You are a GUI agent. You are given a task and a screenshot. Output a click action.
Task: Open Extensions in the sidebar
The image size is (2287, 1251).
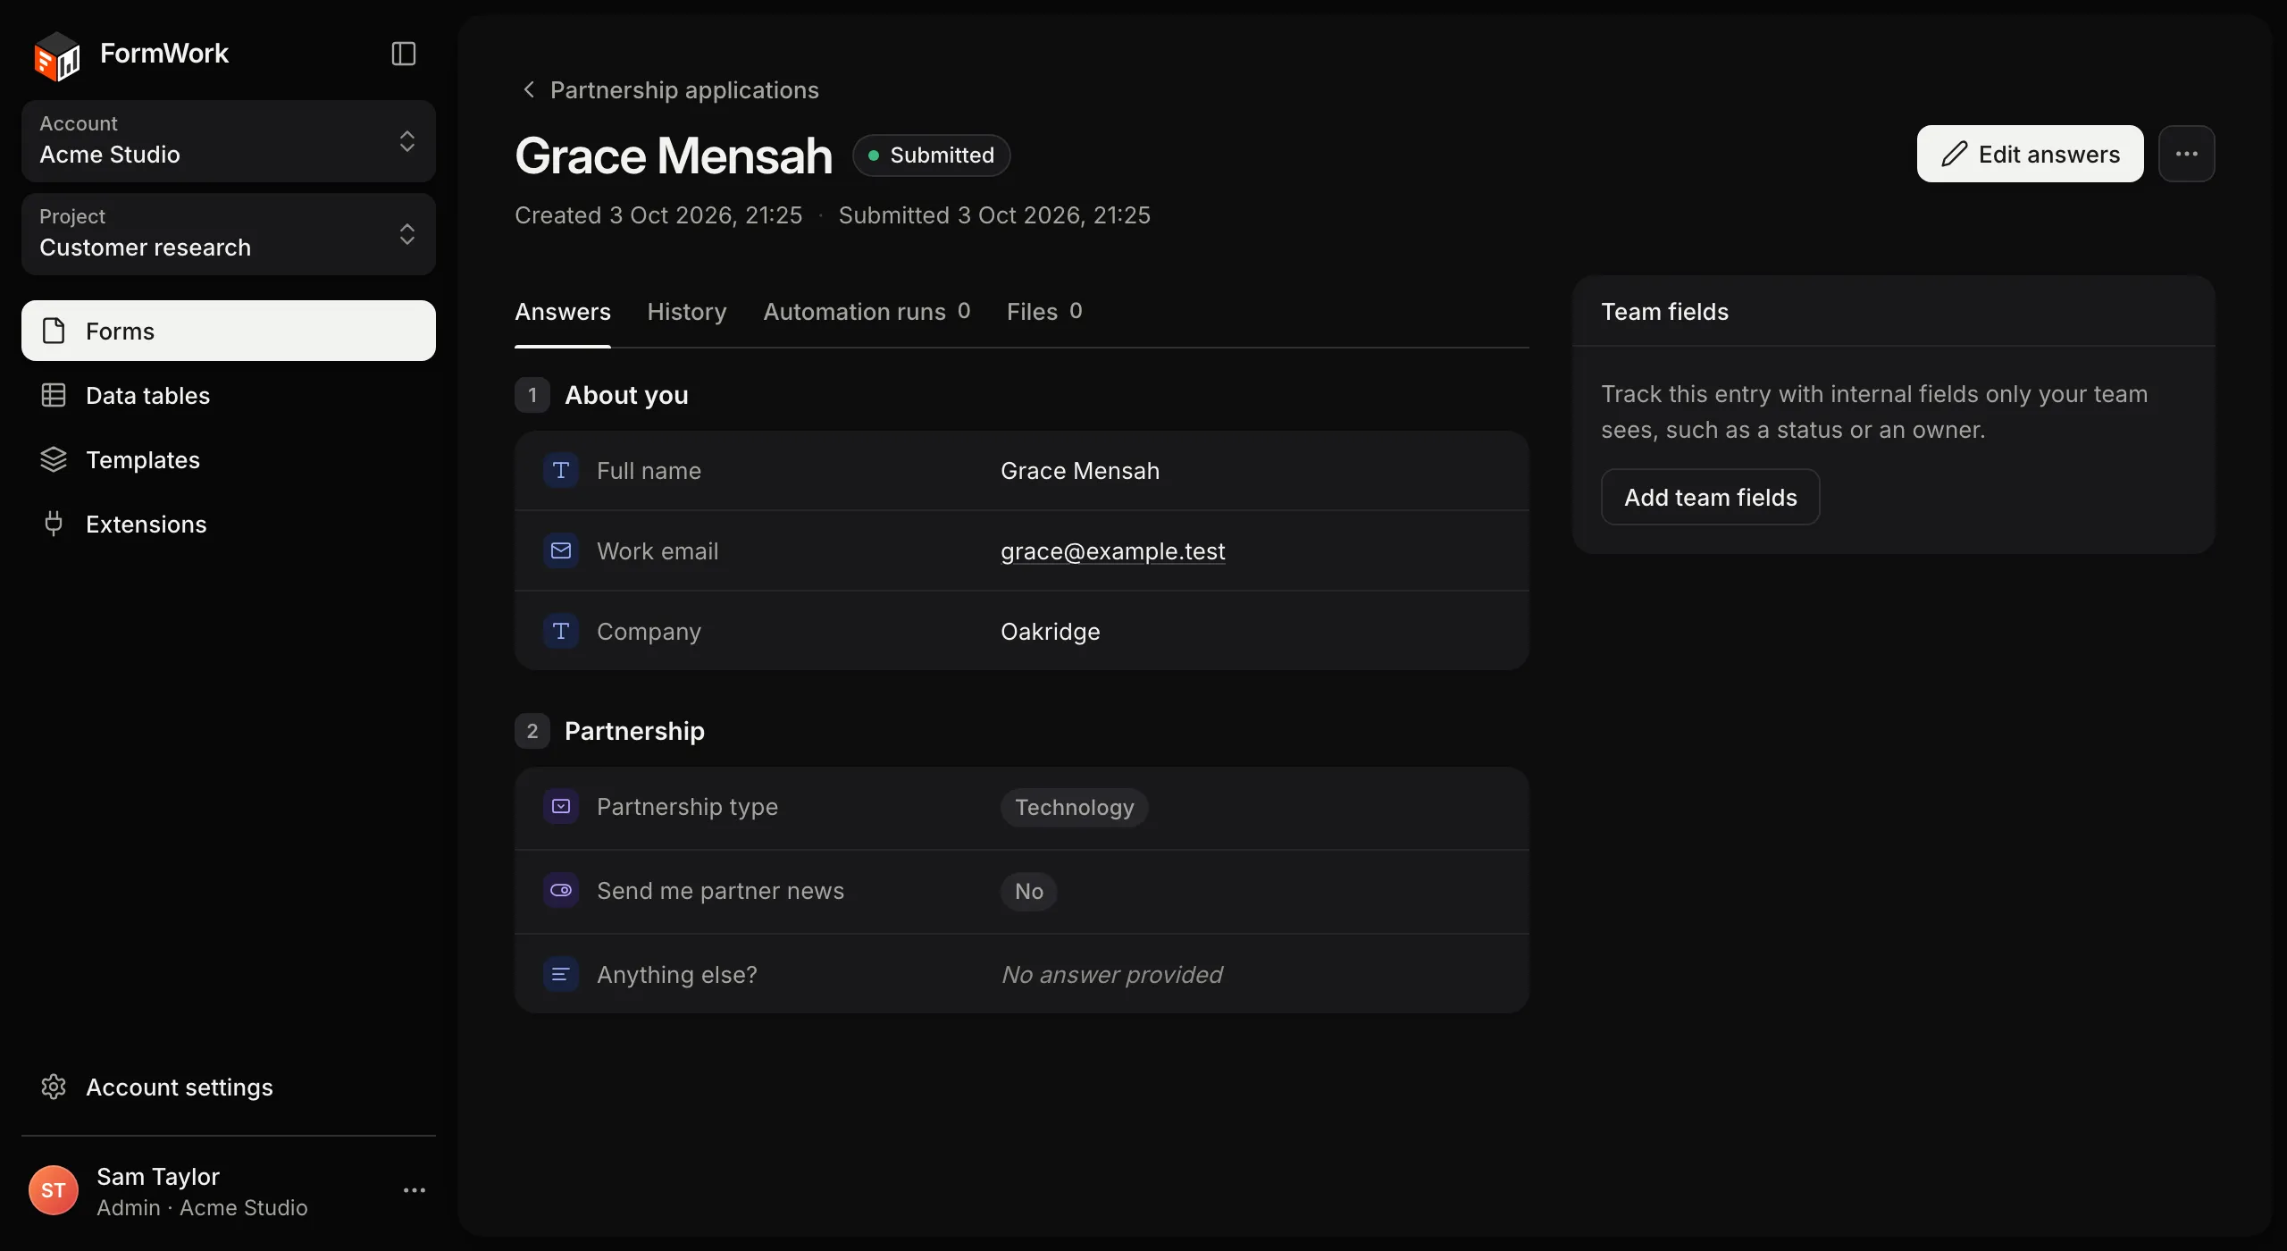tap(229, 524)
